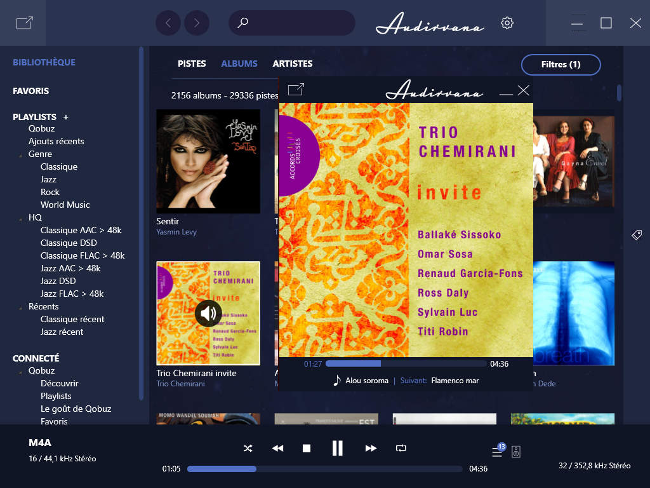Screen dimensions: 650x488
Task: Toggle repeat mode
Action: pos(401,448)
